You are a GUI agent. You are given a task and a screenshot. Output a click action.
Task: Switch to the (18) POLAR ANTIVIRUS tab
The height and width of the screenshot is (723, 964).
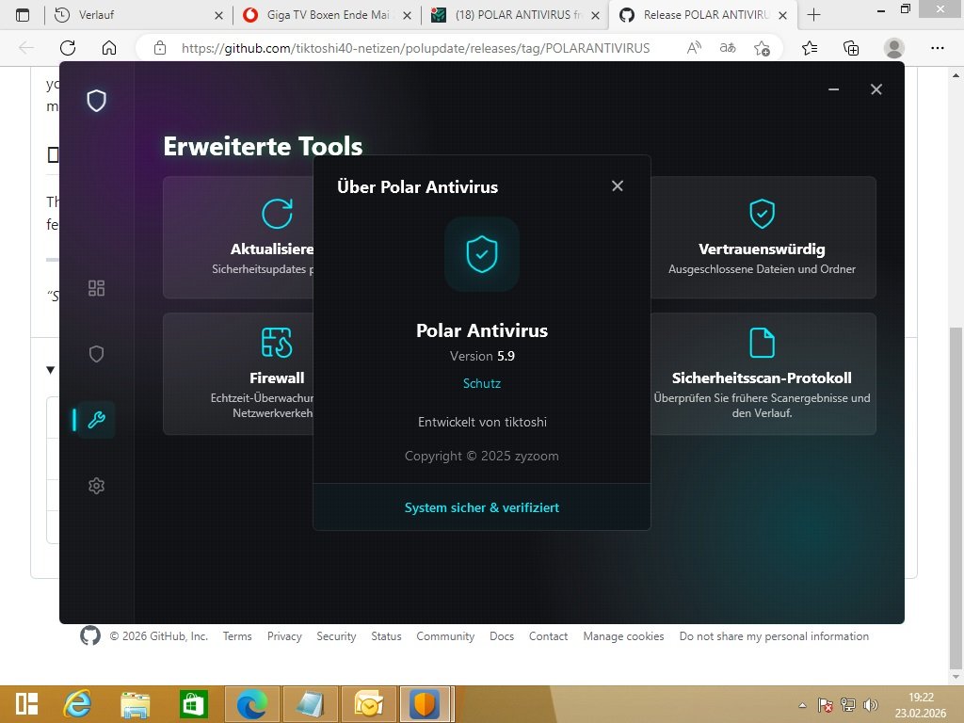coord(515,15)
